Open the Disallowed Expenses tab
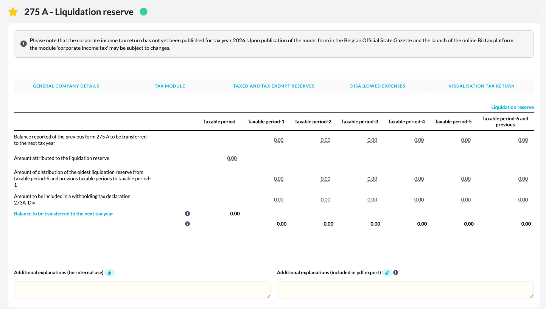Screen dimensions: 546x309 click(x=378, y=86)
